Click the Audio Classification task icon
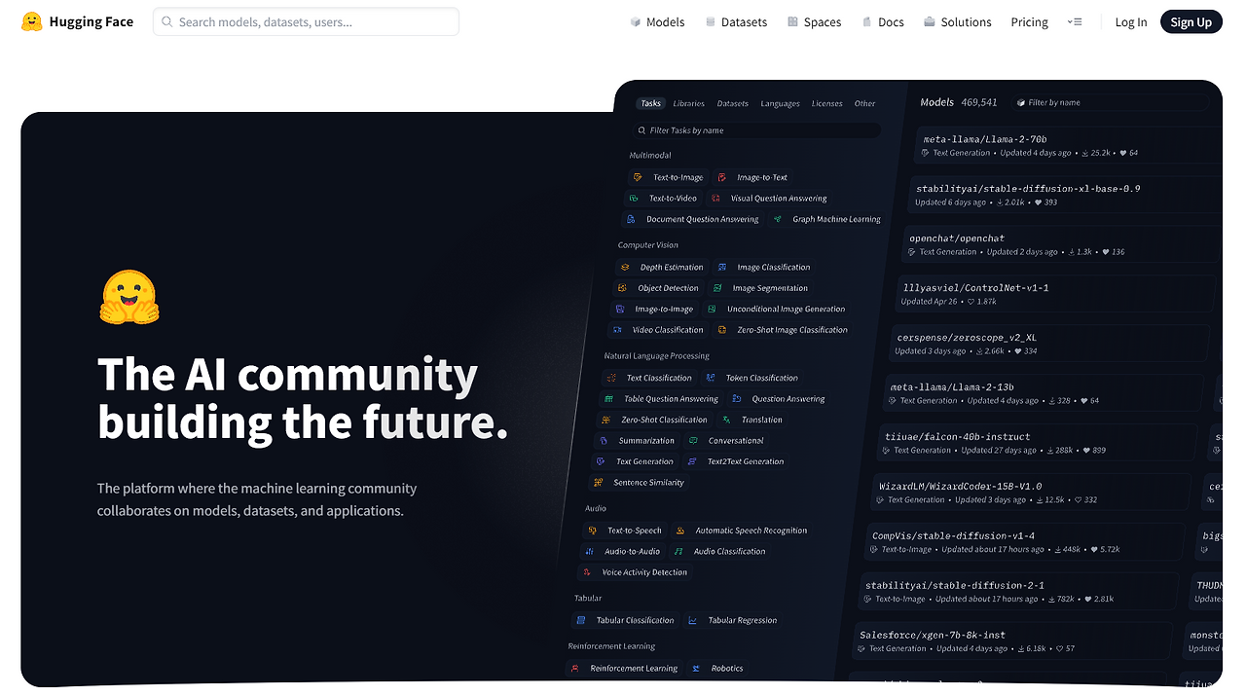Image resolution: width=1246 pixels, height=696 pixels. pyautogui.click(x=679, y=551)
